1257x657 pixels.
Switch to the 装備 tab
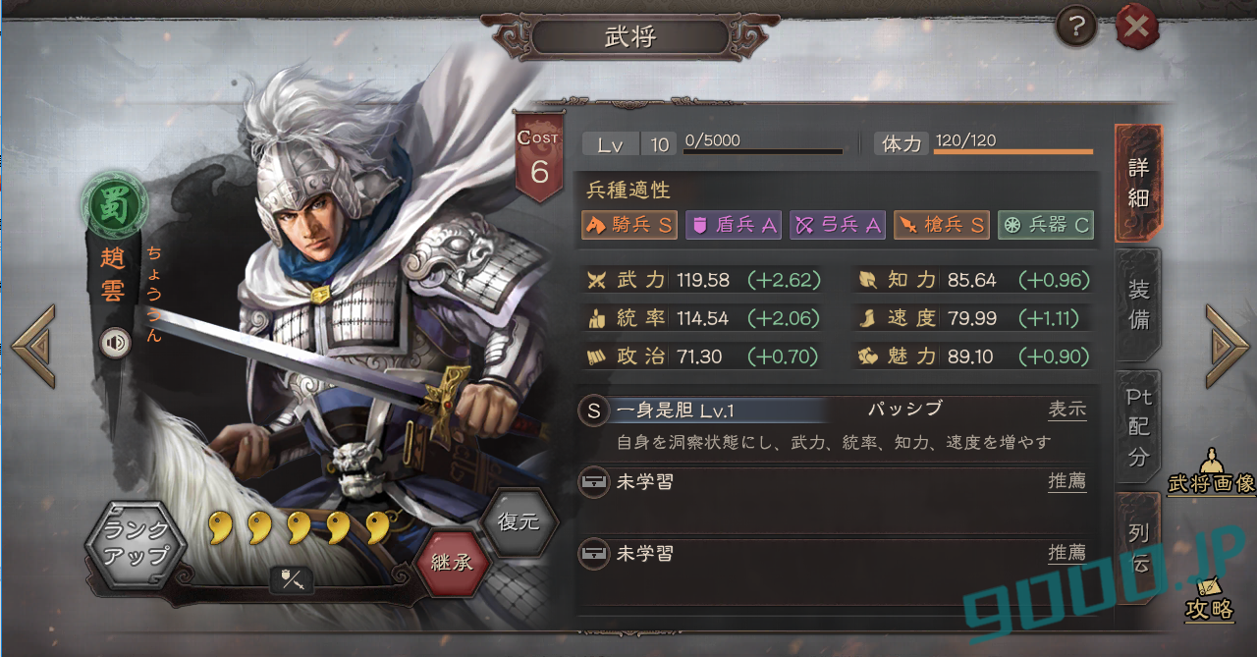(1139, 304)
